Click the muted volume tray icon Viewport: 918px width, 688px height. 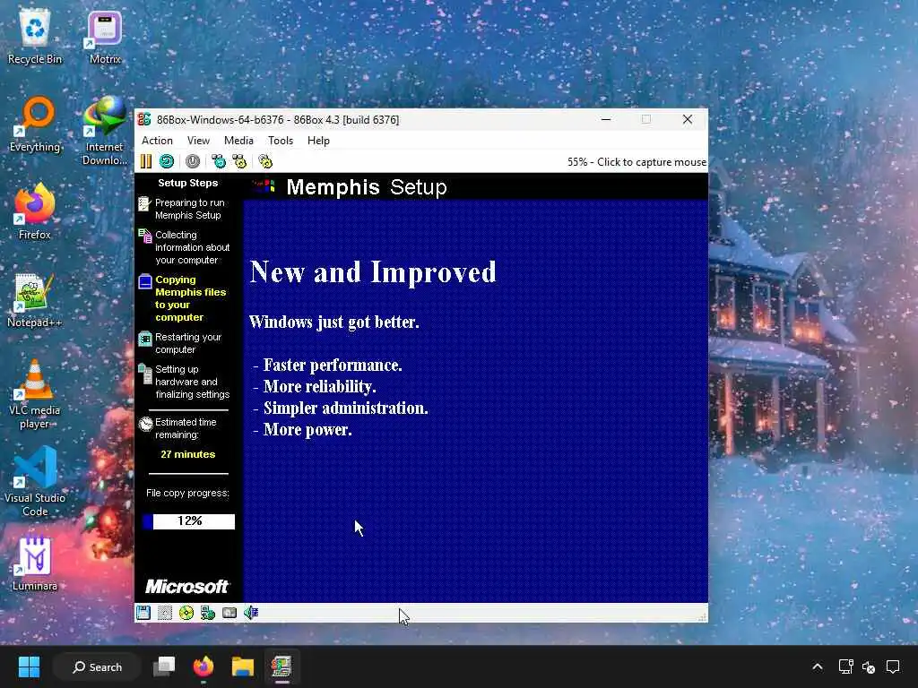click(x=869, y=666)
